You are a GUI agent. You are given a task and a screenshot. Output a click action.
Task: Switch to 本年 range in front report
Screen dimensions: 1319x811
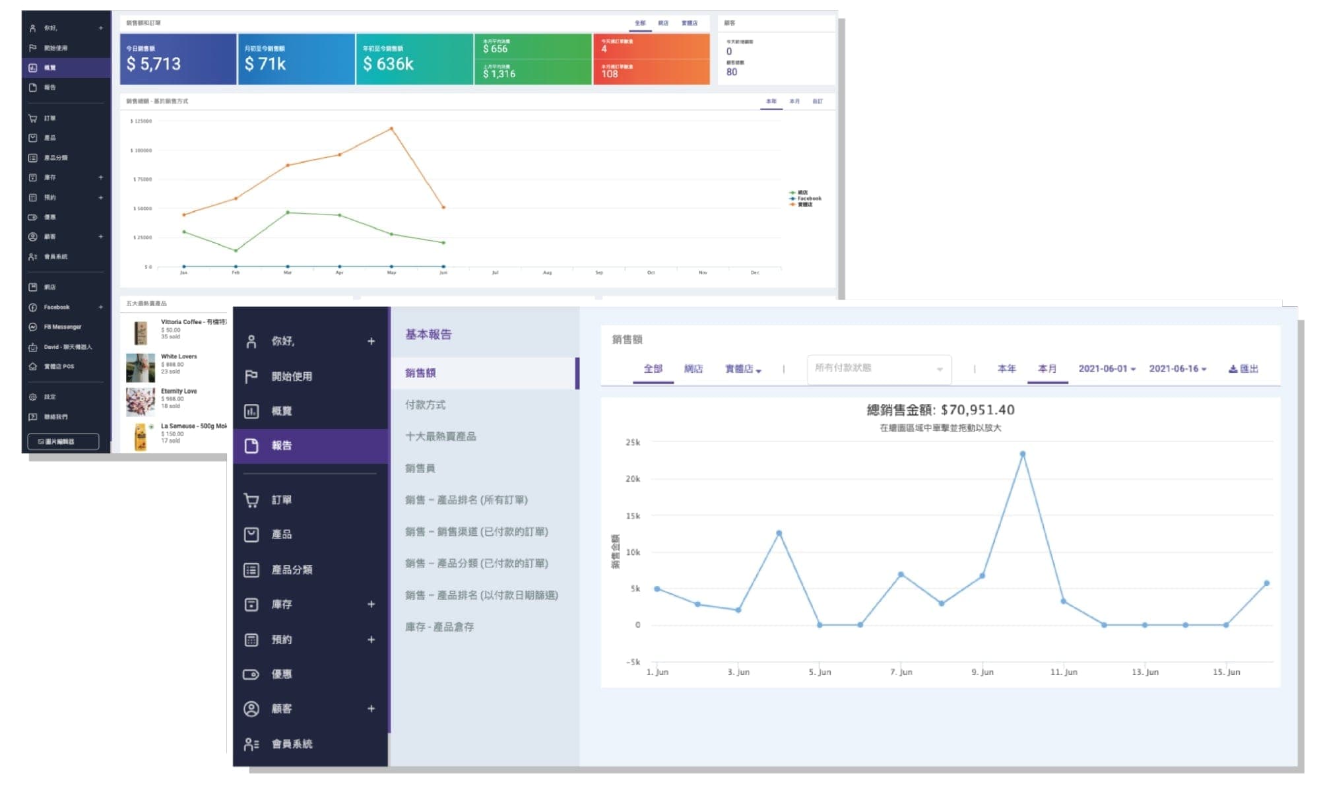point(1006,369)
